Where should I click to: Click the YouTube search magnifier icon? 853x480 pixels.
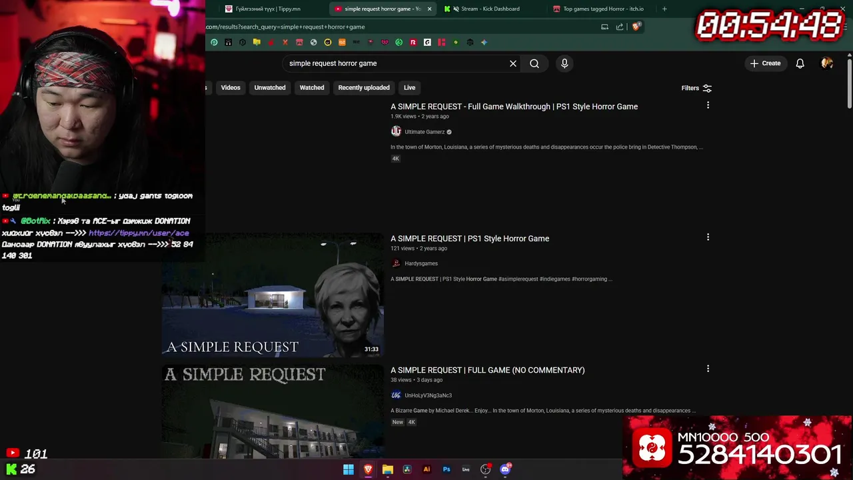(x=534, y=63)
